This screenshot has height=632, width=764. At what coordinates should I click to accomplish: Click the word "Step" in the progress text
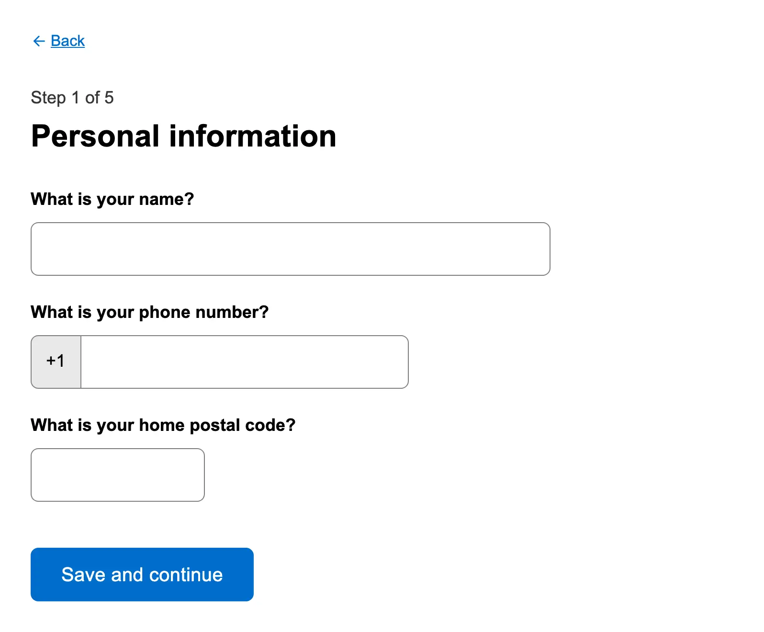click(x=48, y=98)
